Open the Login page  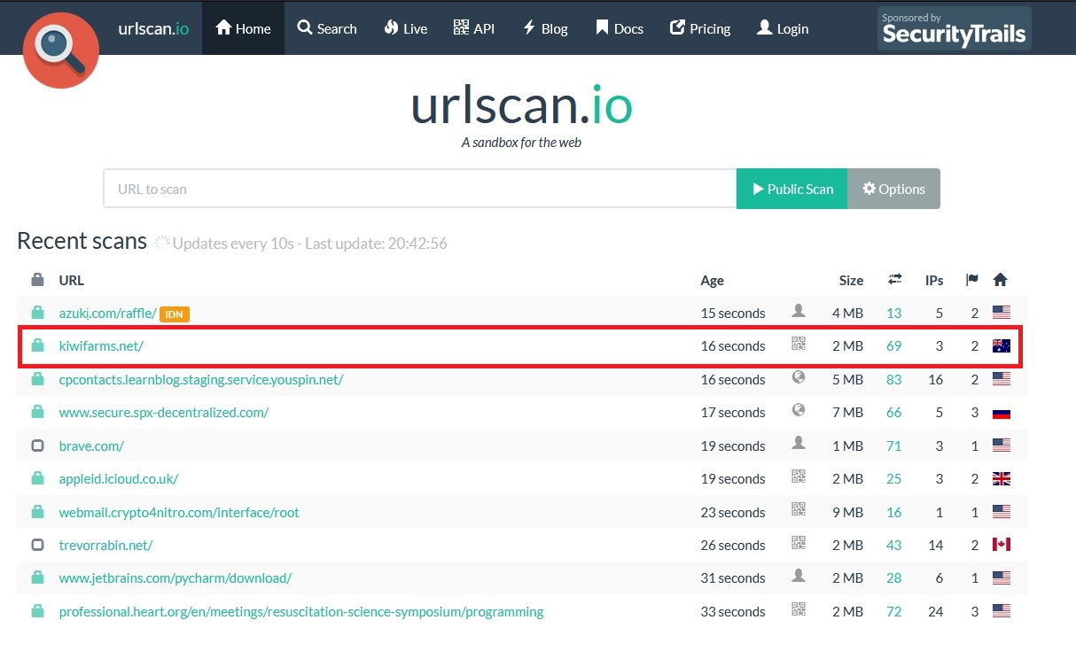click(x=783, y=28)
